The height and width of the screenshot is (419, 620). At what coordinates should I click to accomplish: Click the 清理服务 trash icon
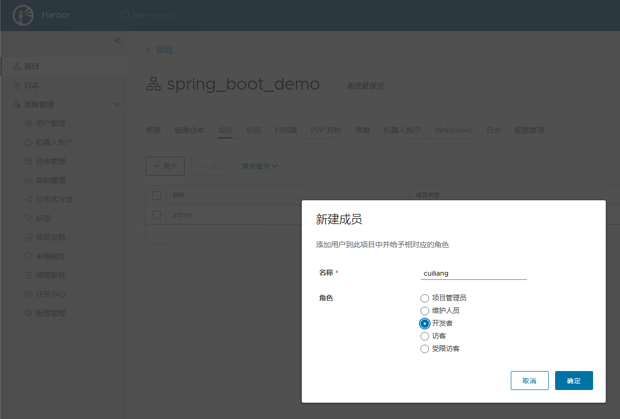(x=28, y=275)
